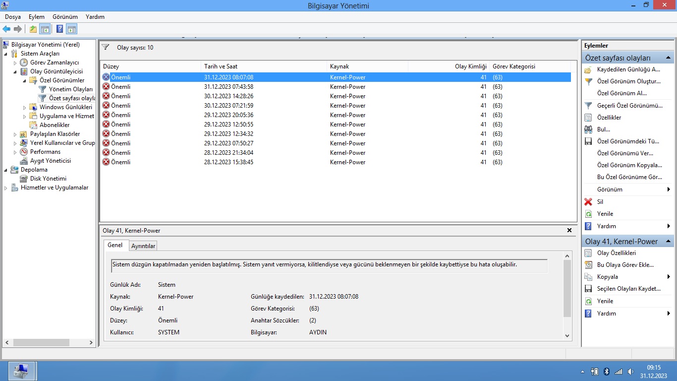The width and height of the screenshot is (677, 381).
Task: Sort by Olay Kimliği column header
Action: (449, 66)
